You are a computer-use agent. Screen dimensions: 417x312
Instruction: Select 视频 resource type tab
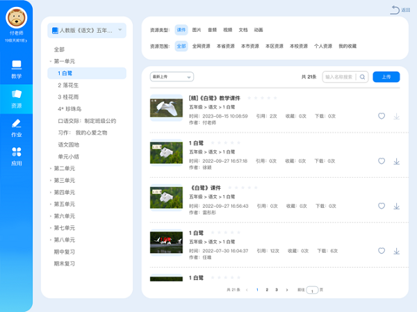pyautogui.click(x=228, y=31)
